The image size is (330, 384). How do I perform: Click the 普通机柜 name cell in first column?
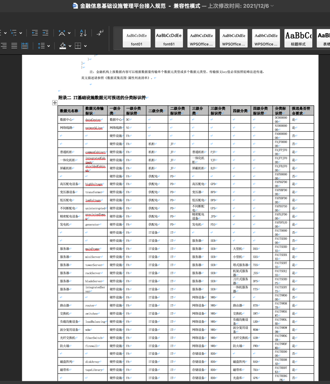pyautogui.click(x=70, y=152)
